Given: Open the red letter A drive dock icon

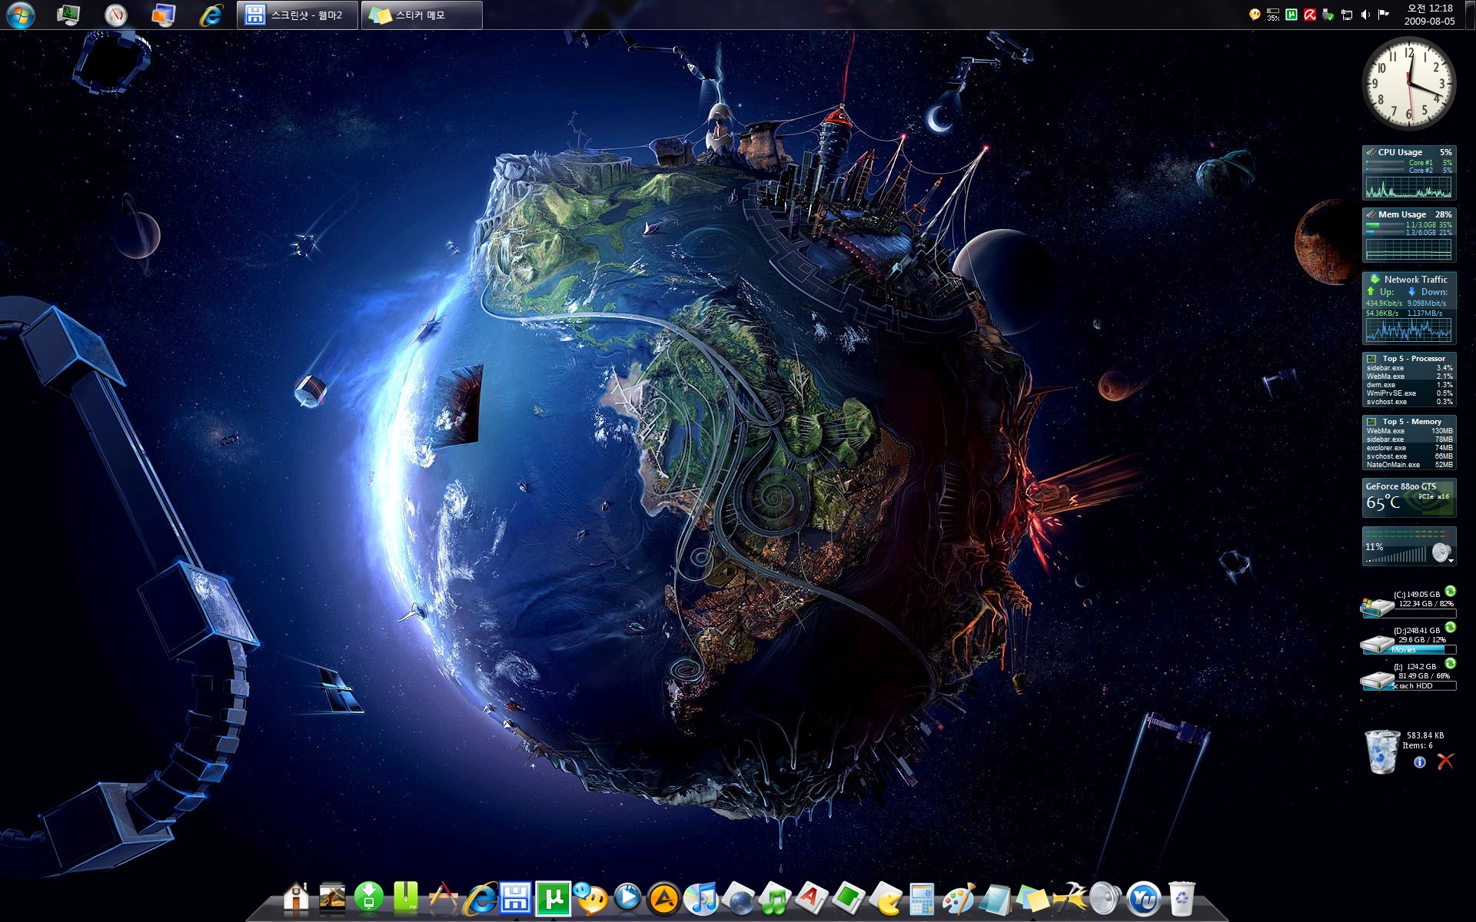Looking at the screenshot, I should tap(812, 897).
